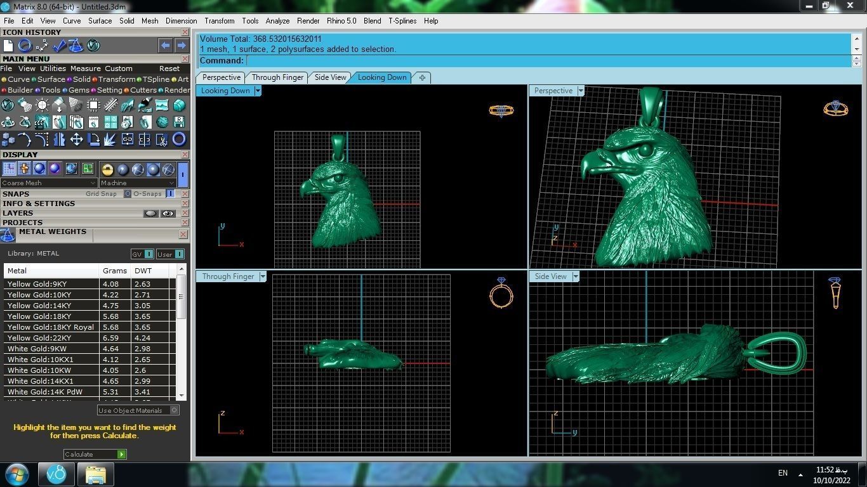This screenshot has width=867, height=487.
Task: Open the Side View viewport dropdown arrow
Action: (x=576, y=276)
